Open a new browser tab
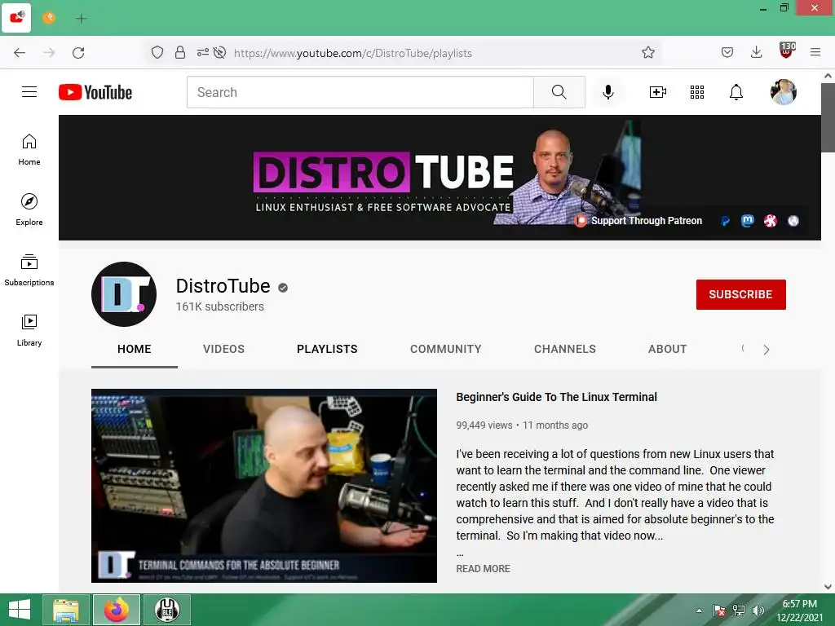The width and height of the screenshot is (835, 626). tap(81, 19)
